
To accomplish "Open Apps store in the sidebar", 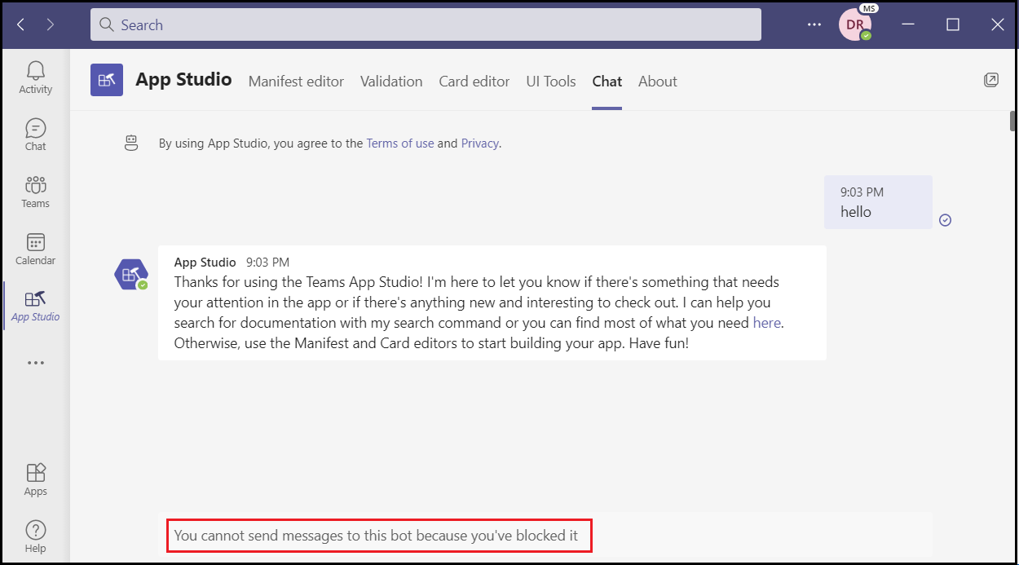I will coord(35,479).
